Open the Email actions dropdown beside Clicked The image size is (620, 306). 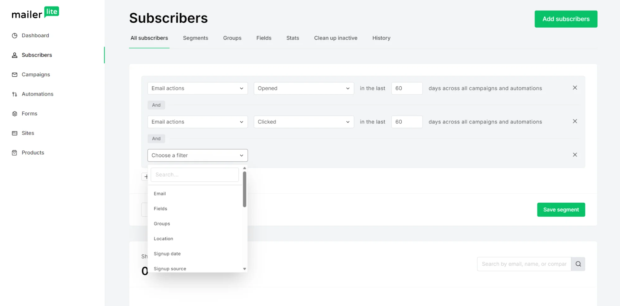point(198,122)
